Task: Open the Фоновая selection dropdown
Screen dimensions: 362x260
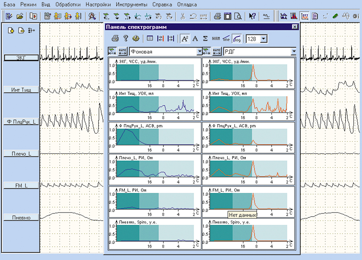Action: point(199,52)
